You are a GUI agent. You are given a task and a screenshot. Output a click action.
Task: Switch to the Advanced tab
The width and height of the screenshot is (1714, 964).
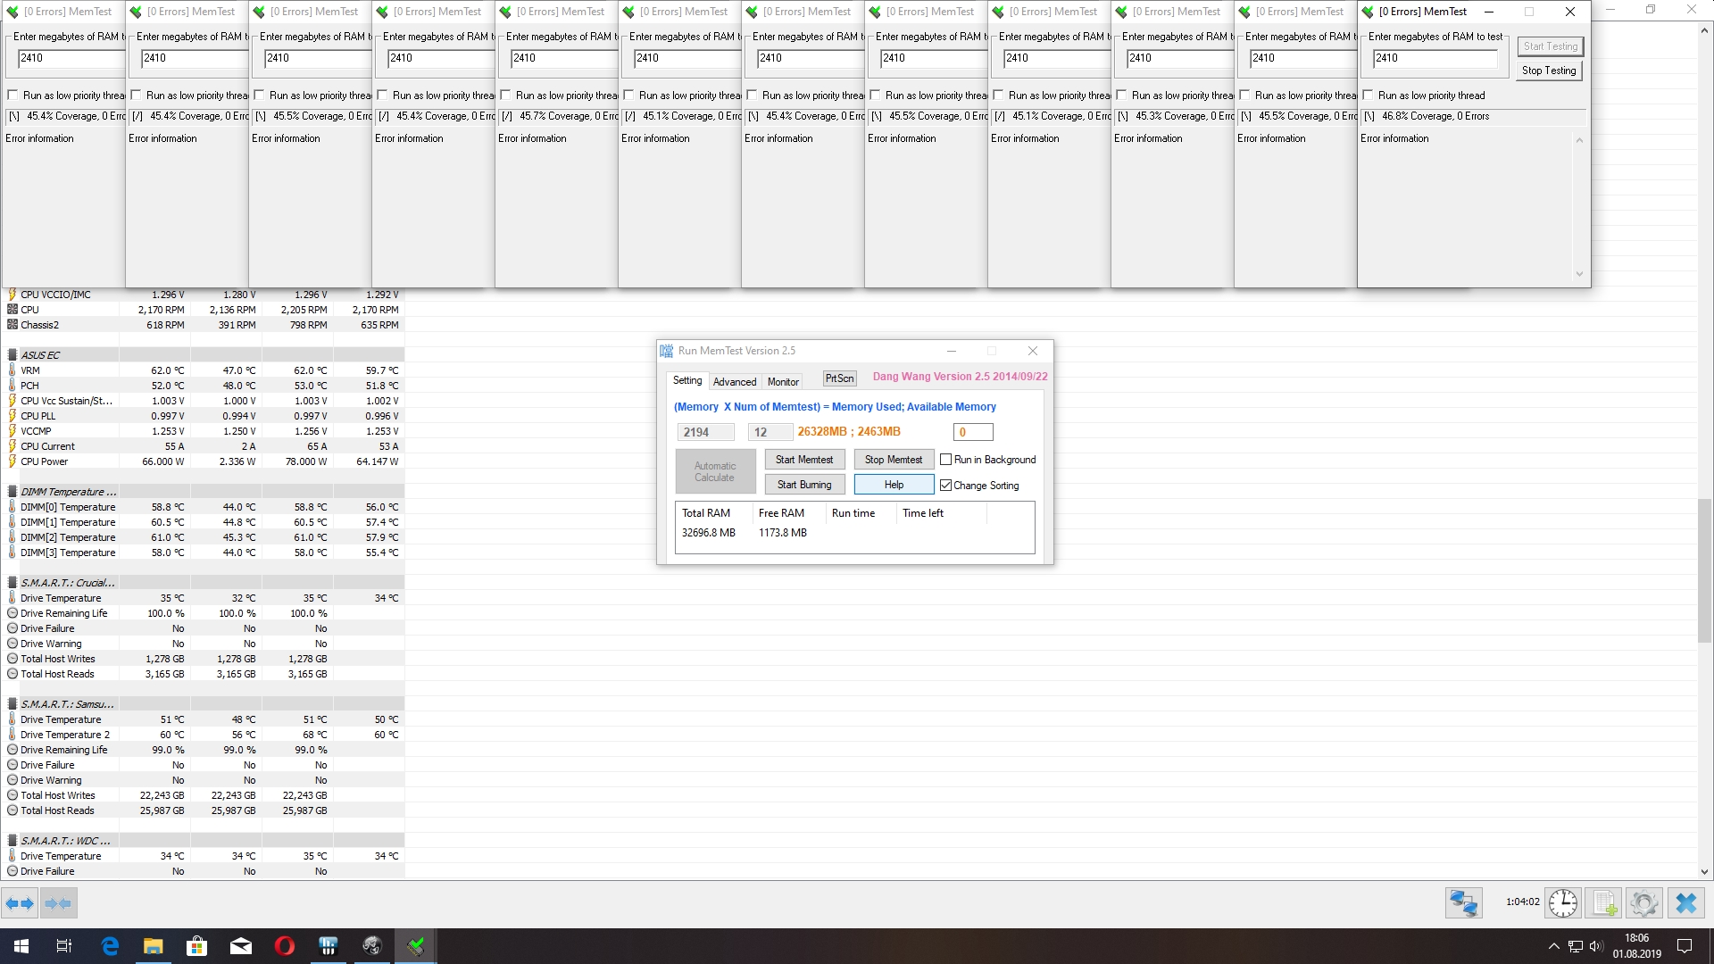[734, 382]
